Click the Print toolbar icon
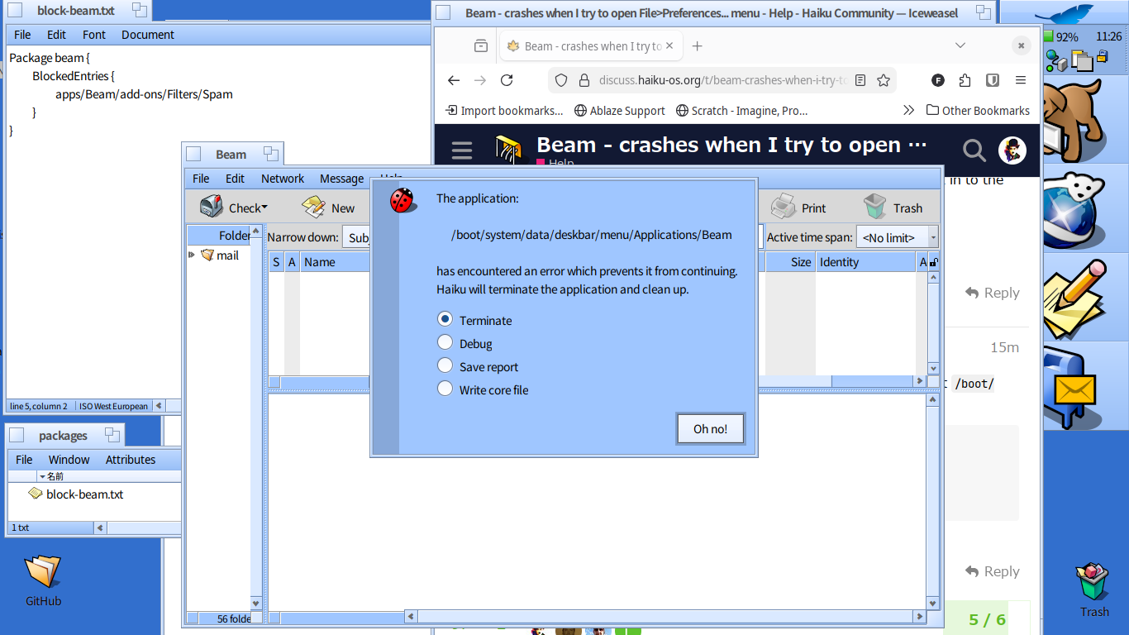This screenshot has width=1129, height=635. click(784, 208)
